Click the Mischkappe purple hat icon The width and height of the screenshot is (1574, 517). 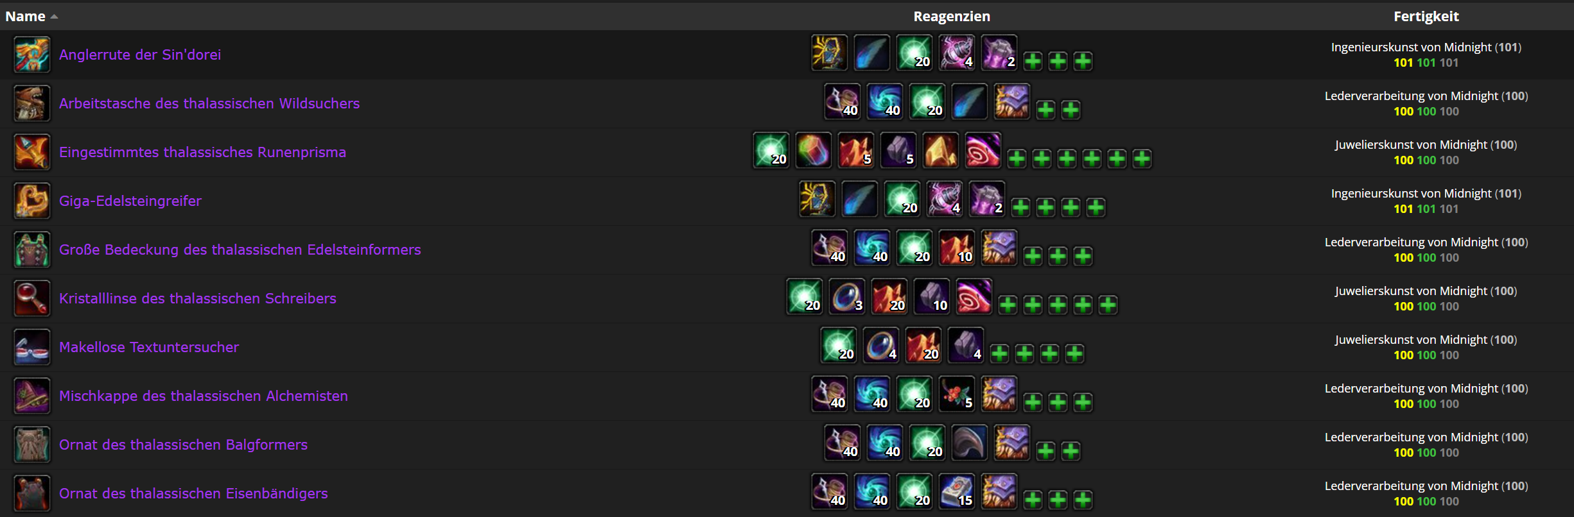coord(32,396)
